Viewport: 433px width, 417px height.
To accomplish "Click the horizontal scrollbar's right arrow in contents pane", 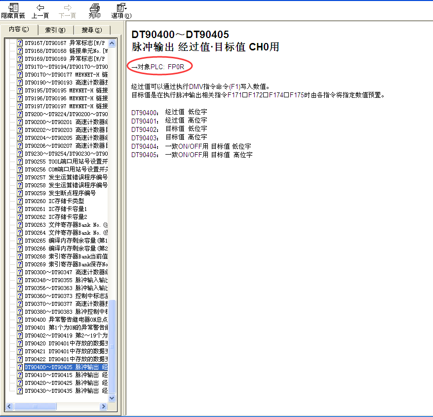I will (x=103, y=406).
